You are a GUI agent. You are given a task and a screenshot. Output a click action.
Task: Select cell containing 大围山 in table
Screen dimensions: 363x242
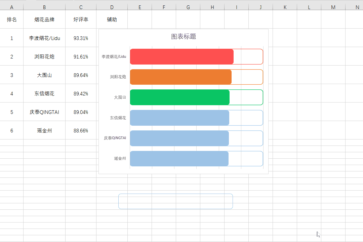tap(44, 75)
